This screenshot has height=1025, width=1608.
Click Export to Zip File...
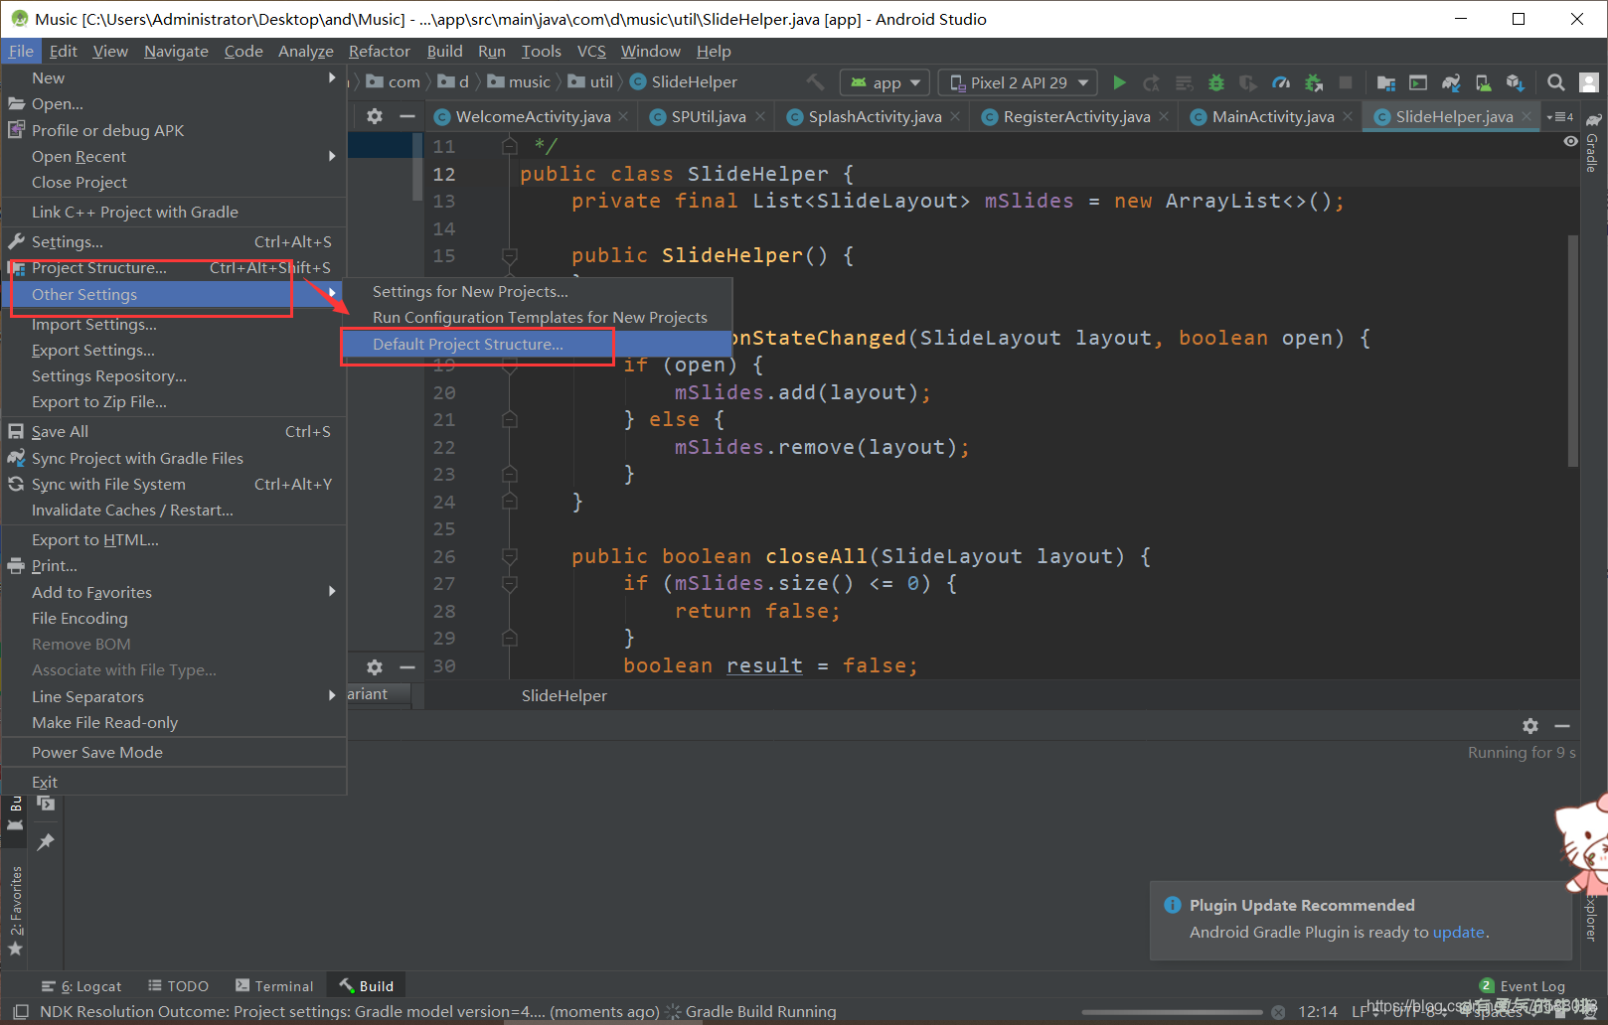(x=174, y=401)
